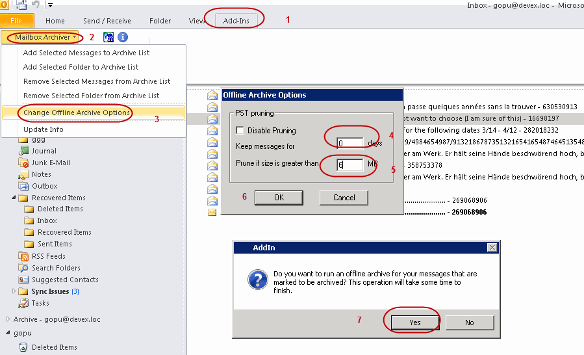Close the AddIn dialog with X
Image resolution: width=584 pixels, height=355 pixels.
pos(492,248)
